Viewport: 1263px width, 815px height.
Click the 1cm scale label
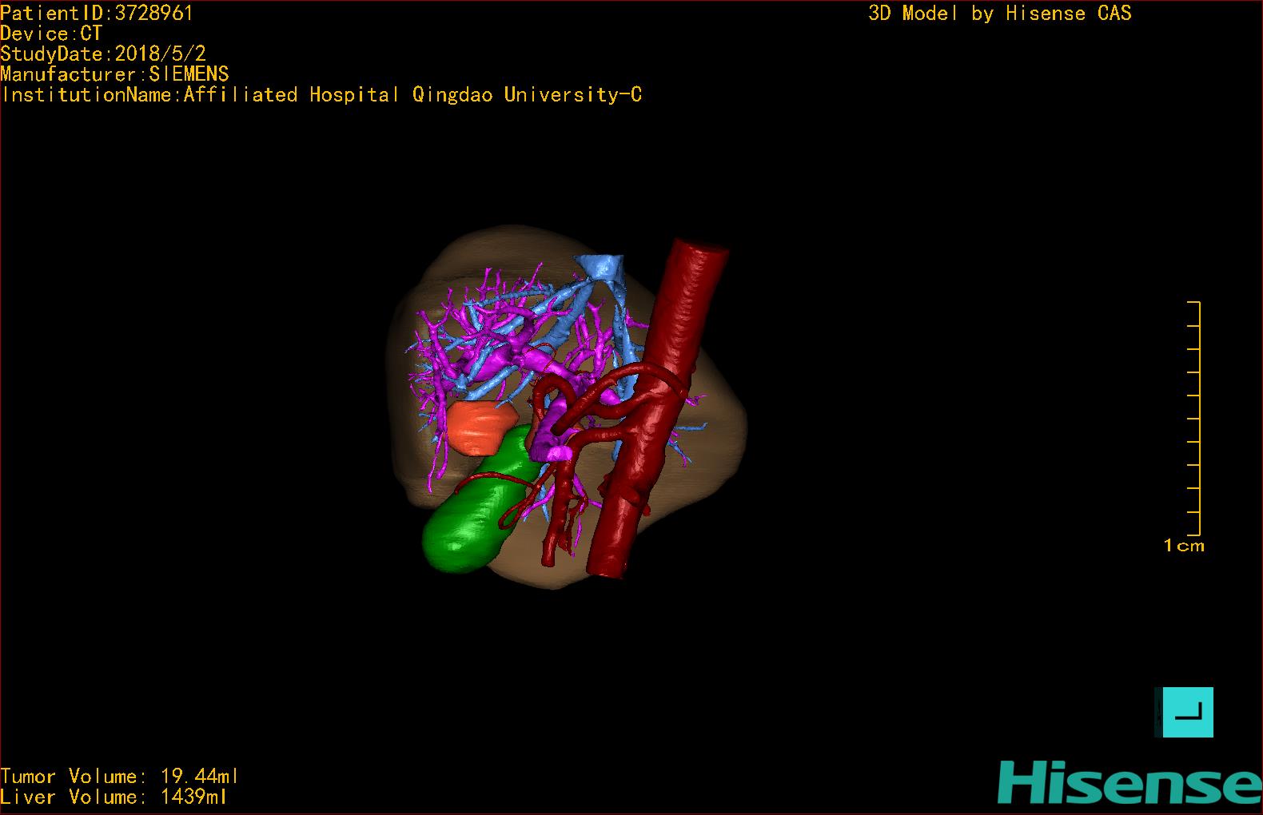click(x=1184, y=546)
